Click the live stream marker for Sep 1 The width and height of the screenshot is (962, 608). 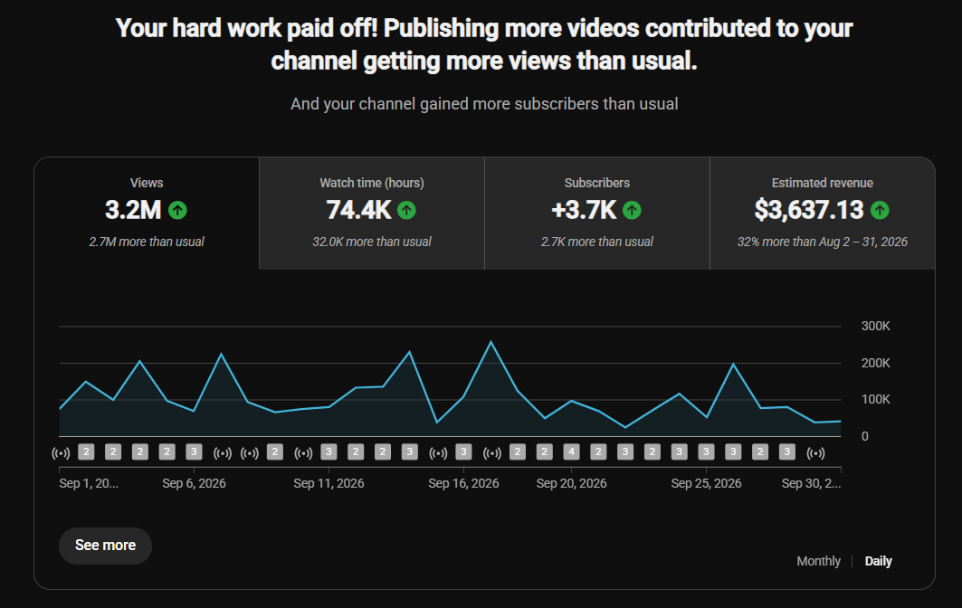61,452
